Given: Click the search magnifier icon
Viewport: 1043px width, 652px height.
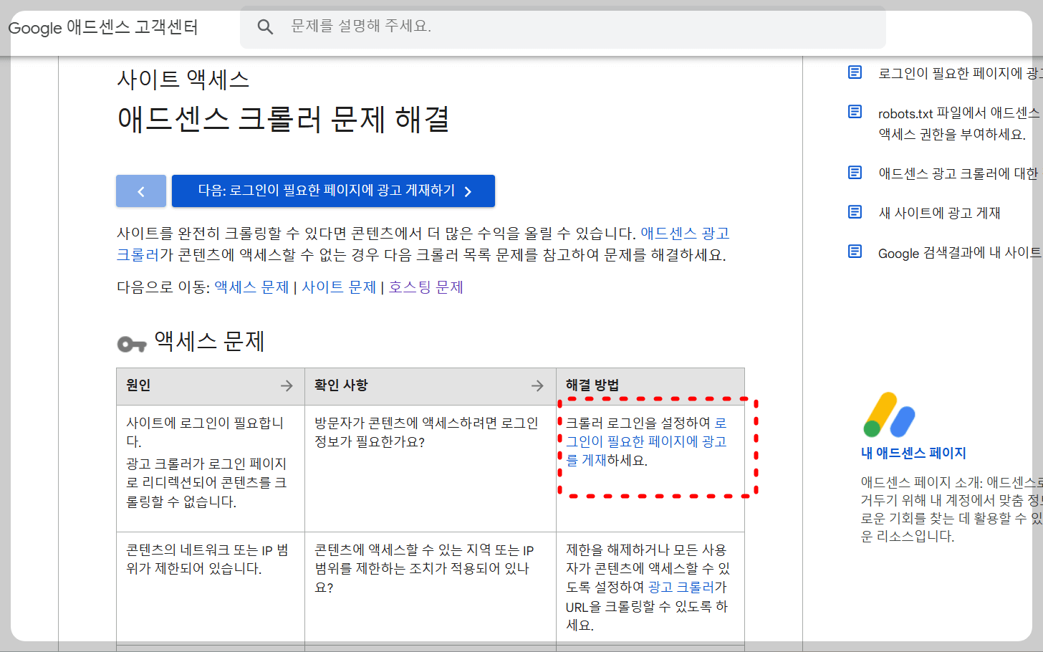Looking at the screenshot, I should coord(265,27).
